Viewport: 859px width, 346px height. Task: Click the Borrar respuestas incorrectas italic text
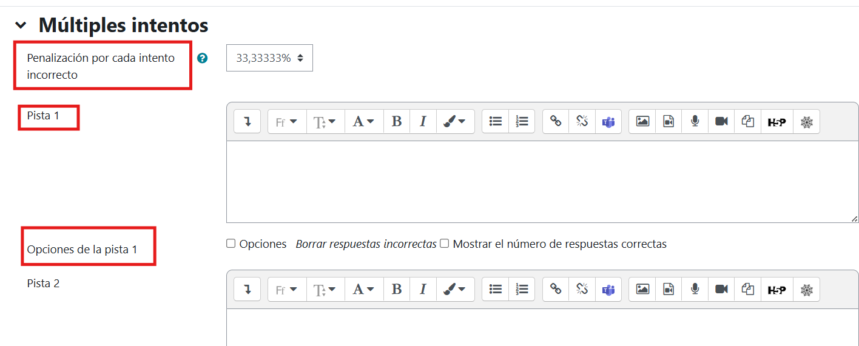tap(366, 244)
